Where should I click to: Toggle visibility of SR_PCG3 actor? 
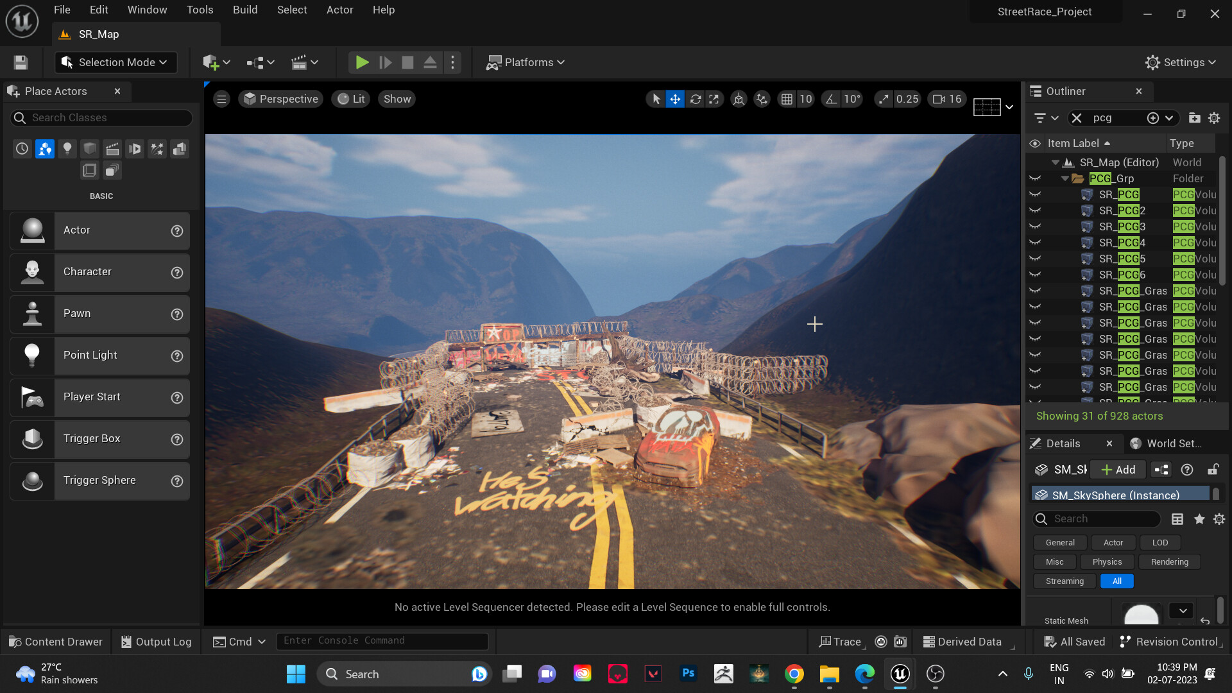point(1034,227)
